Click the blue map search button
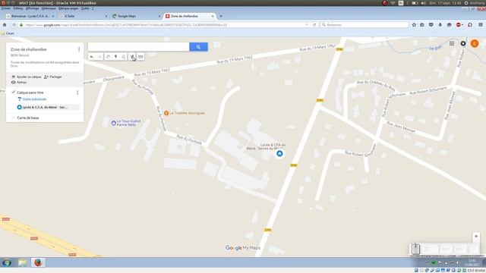Image resolution: width=486 pixels, height=273 pixels. pyautogui.click(x=198, y=47)
